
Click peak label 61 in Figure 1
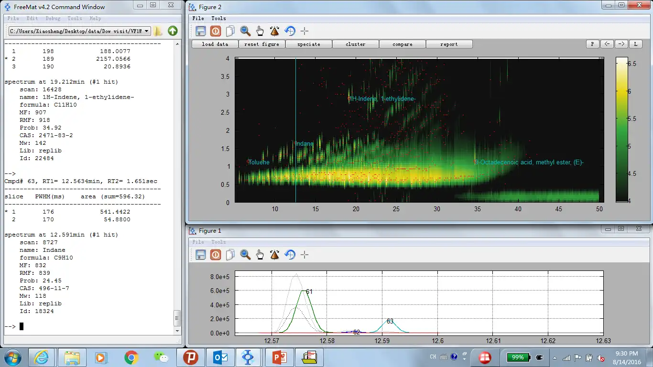pos(309,291)
